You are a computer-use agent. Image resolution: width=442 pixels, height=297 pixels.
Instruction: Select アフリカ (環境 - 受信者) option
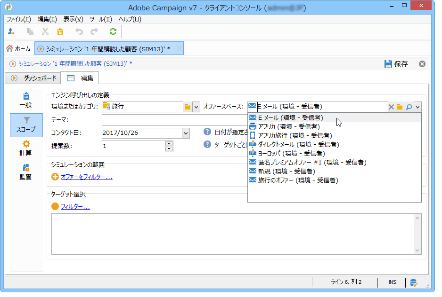tap(334, 126)
